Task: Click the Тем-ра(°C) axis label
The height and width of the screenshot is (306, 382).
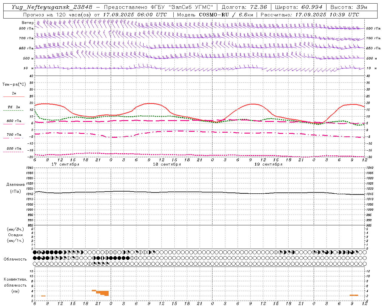Action: [x=14, y=85]
